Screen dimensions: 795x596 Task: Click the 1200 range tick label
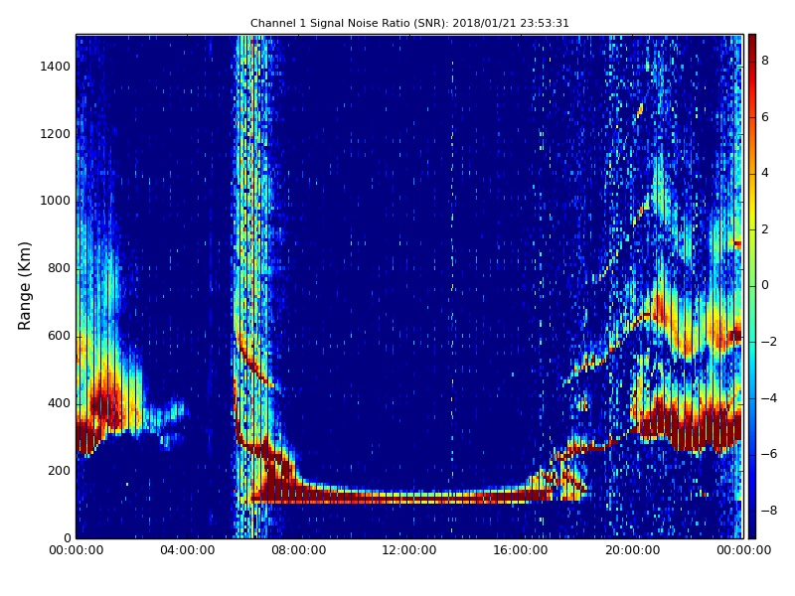pos(56,134)
